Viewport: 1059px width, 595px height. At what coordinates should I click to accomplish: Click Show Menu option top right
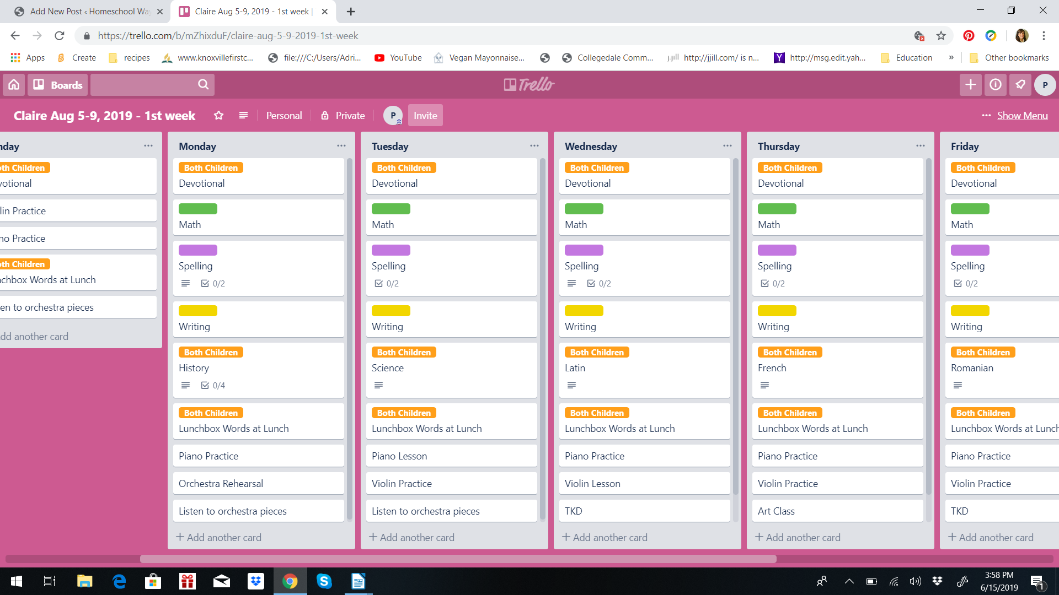click(1022, 115)
